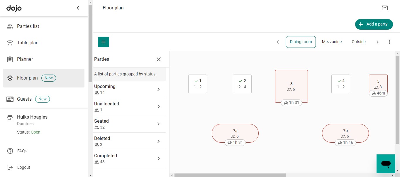Screen dimensions: 400x177
Task: Toggle the parties list view button
Action: tap(103, 42)
